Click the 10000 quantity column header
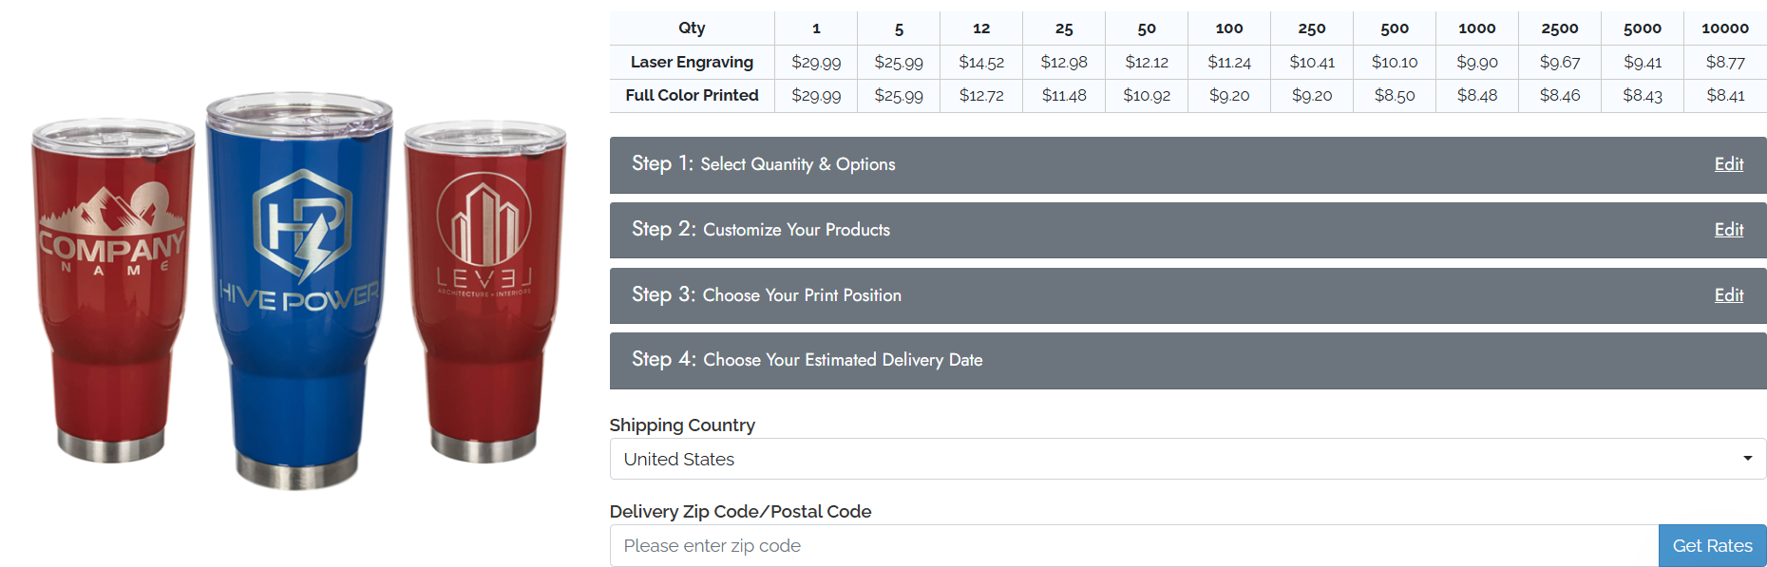 1724,28
